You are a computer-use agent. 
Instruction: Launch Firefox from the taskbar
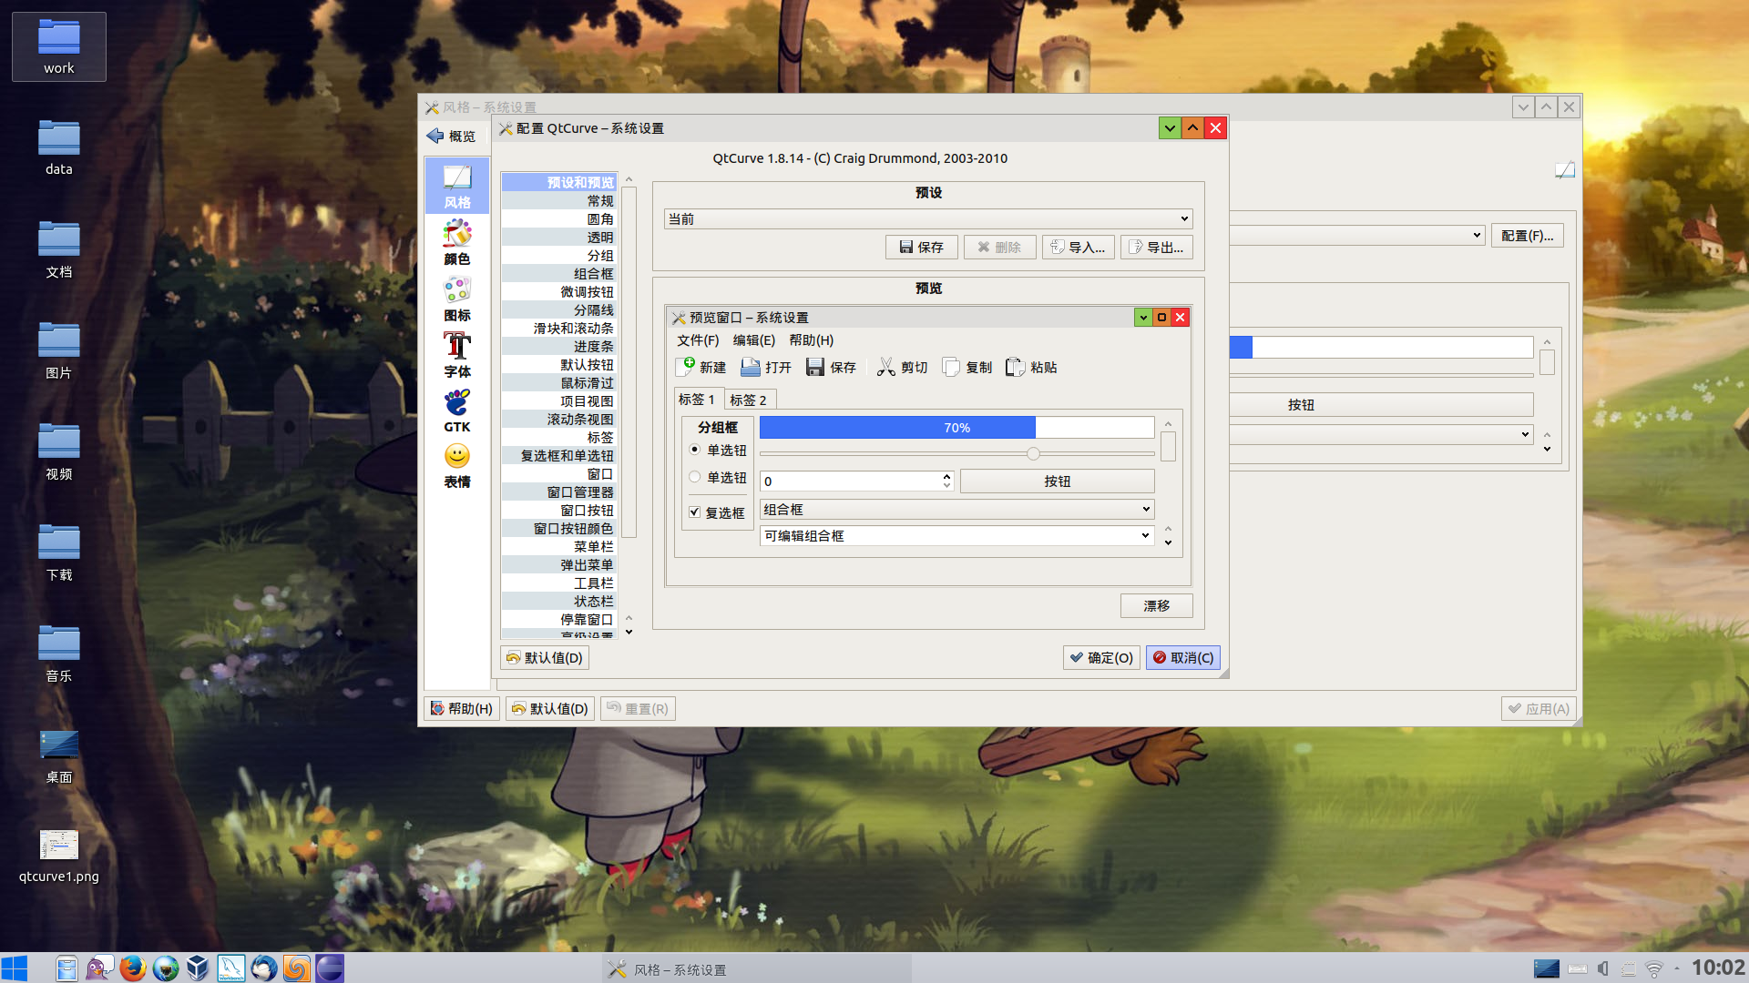point(133,968)
